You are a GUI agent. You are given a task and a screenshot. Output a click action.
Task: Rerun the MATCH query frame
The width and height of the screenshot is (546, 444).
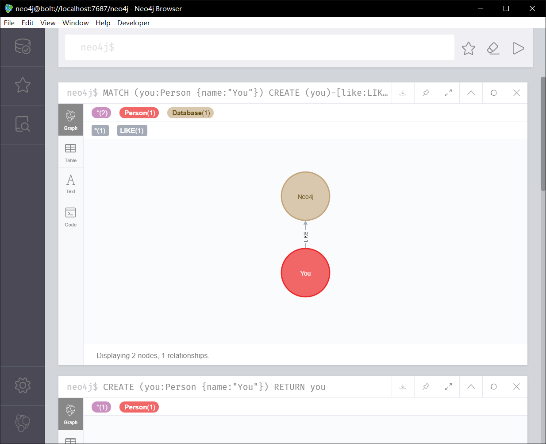[x=493, y=93]
